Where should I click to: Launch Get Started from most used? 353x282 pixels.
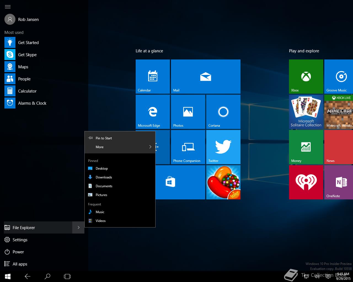pos(44,42)
